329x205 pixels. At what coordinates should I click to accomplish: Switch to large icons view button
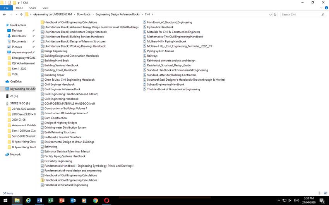[x=326, y=193]
